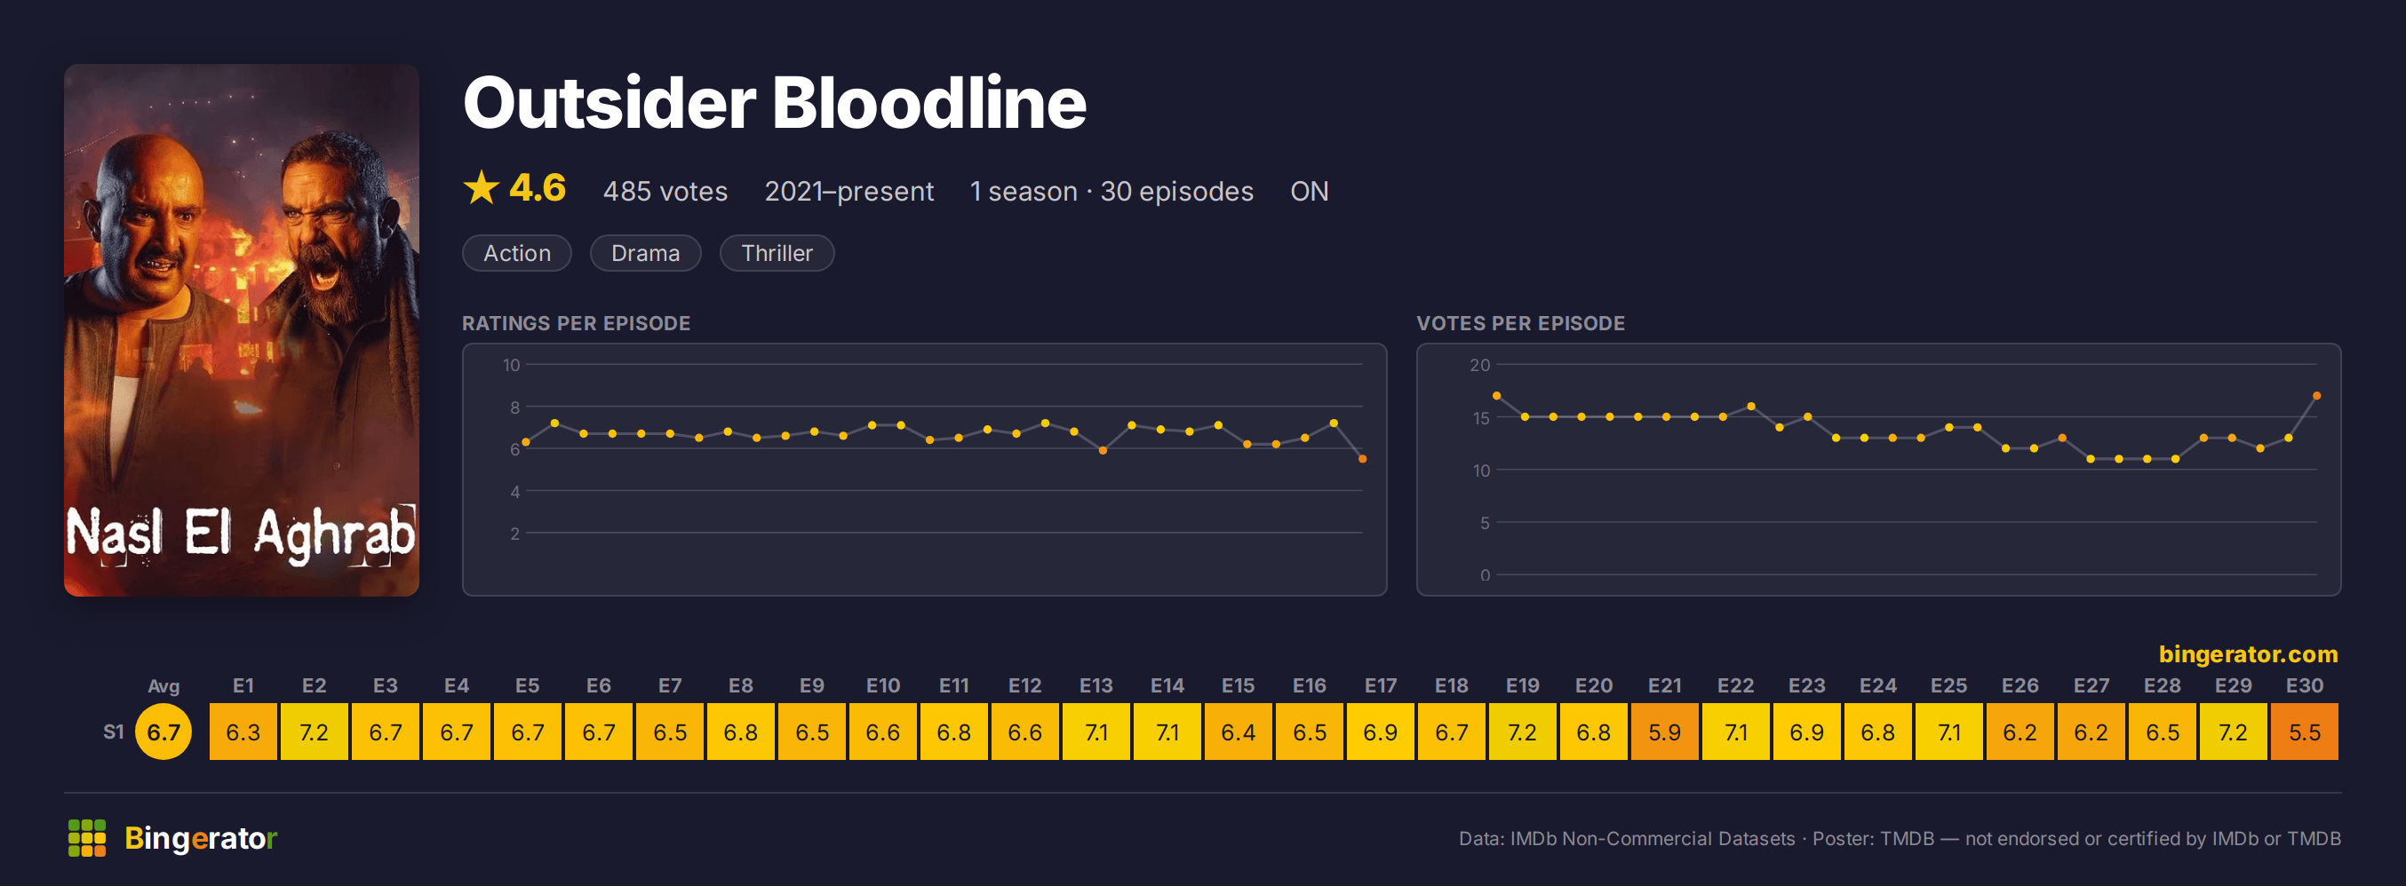2406x886 pixels.
Task: Click the E29 rating cell 7.2
Action: pyautogui.click(x=2234, y=732)
